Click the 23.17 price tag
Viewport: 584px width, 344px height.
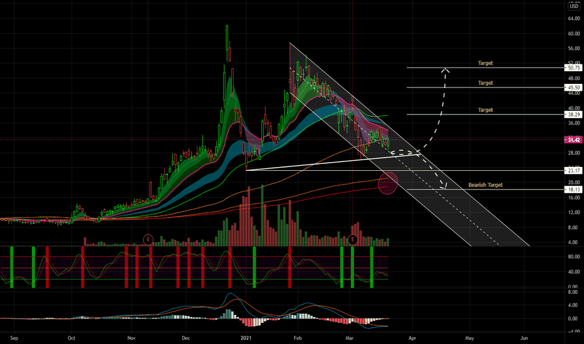(573, 171)
